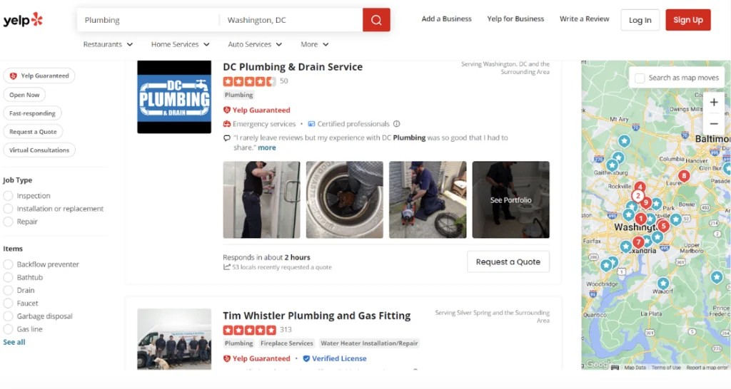The height and width of the screenshot is (389, 731).
Task: Open the drain machine photo thumbnail
Action: [x=428, y=199]
